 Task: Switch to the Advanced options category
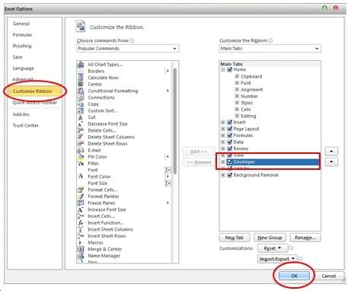[x=23, y=79]
